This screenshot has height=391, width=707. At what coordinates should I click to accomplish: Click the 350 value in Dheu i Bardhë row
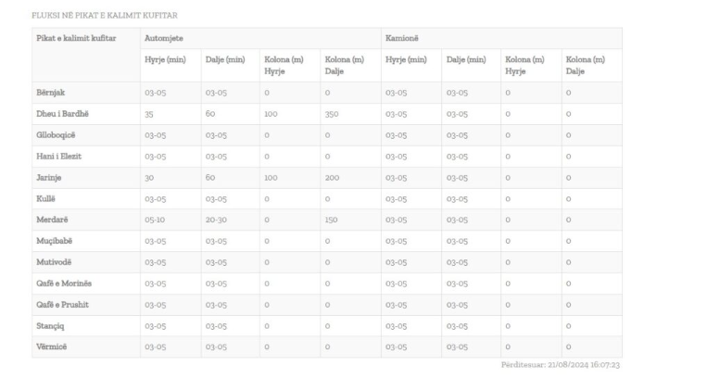pyautogui.click(x=332, y=114)
